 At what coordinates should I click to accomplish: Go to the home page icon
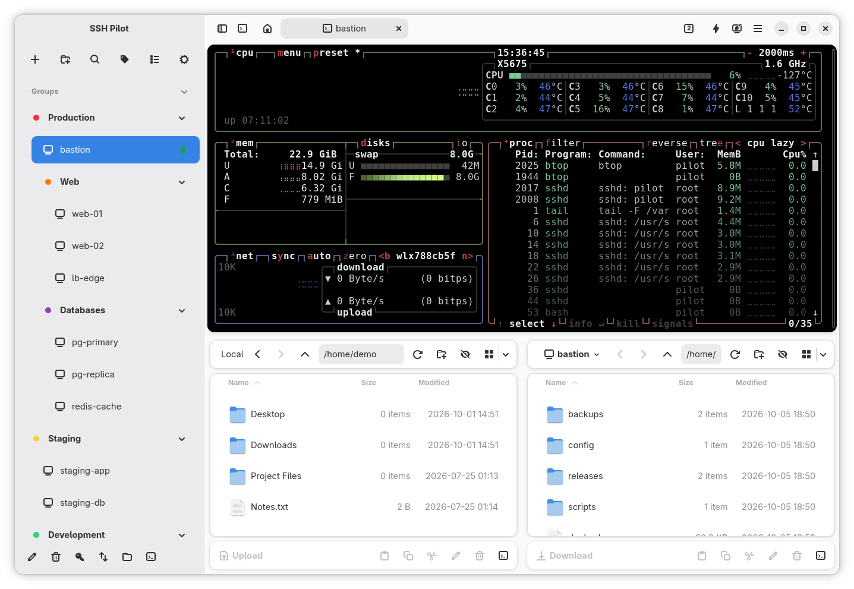click(x=267, y=29)
